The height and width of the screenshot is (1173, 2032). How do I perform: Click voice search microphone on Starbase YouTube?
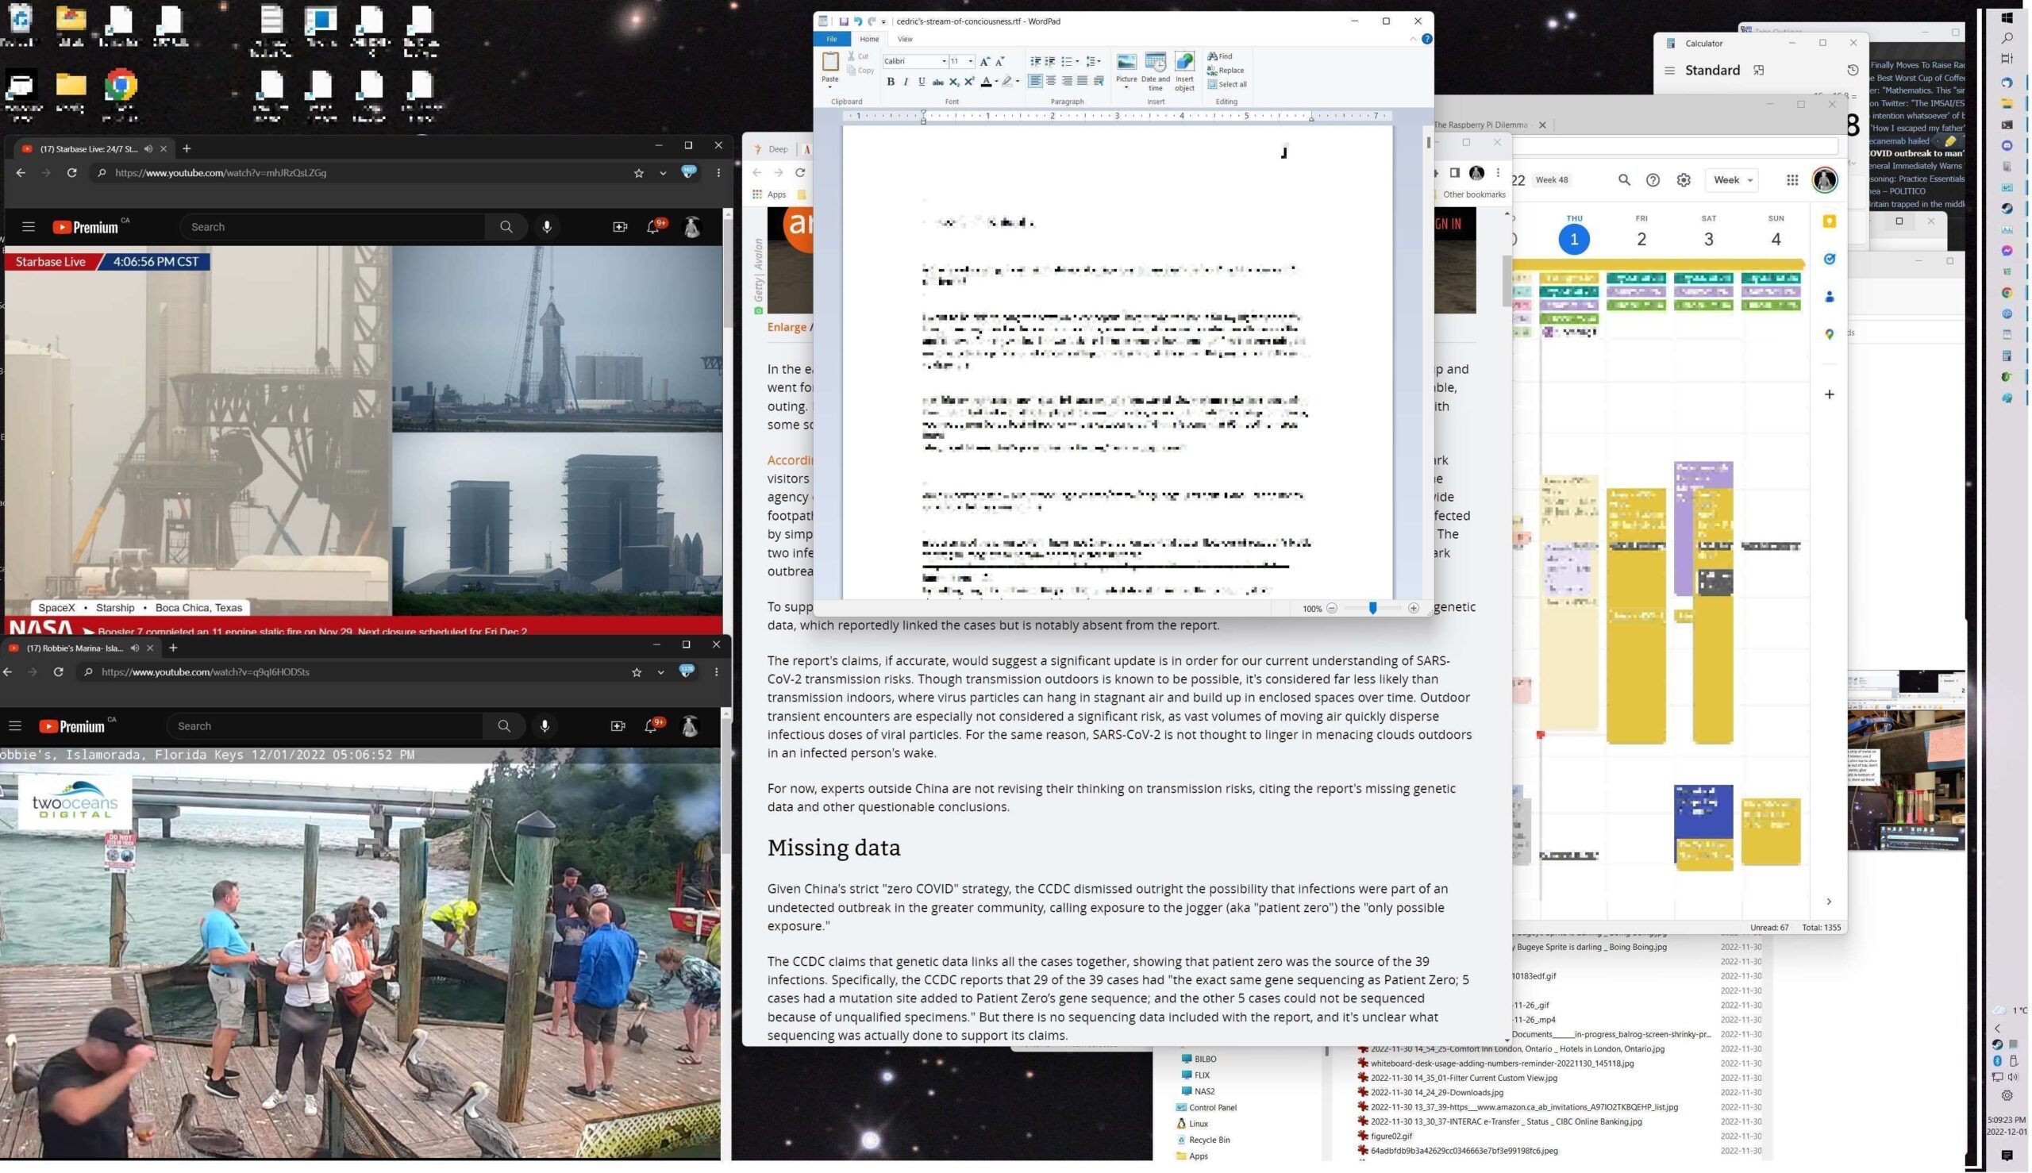pyautogui.click(x=547, y=227)
